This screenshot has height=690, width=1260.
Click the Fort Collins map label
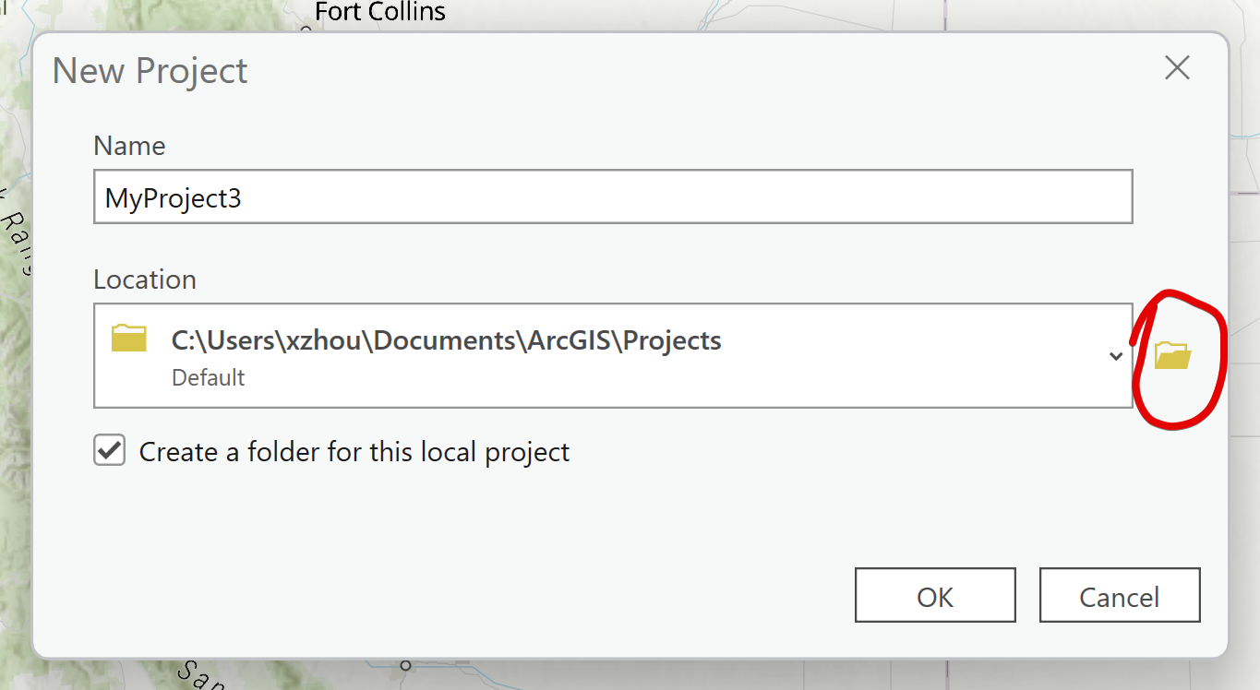[380, 12]
